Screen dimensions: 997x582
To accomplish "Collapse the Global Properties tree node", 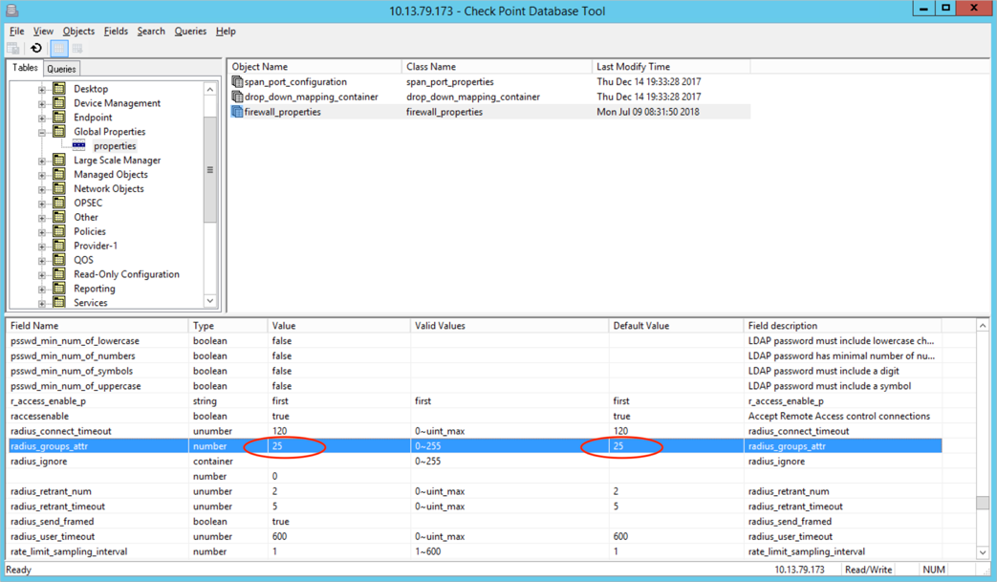I will 42,133.
